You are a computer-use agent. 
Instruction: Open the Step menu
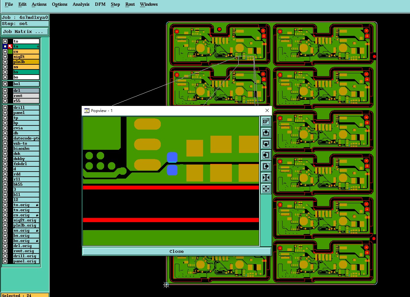point(115,4)
